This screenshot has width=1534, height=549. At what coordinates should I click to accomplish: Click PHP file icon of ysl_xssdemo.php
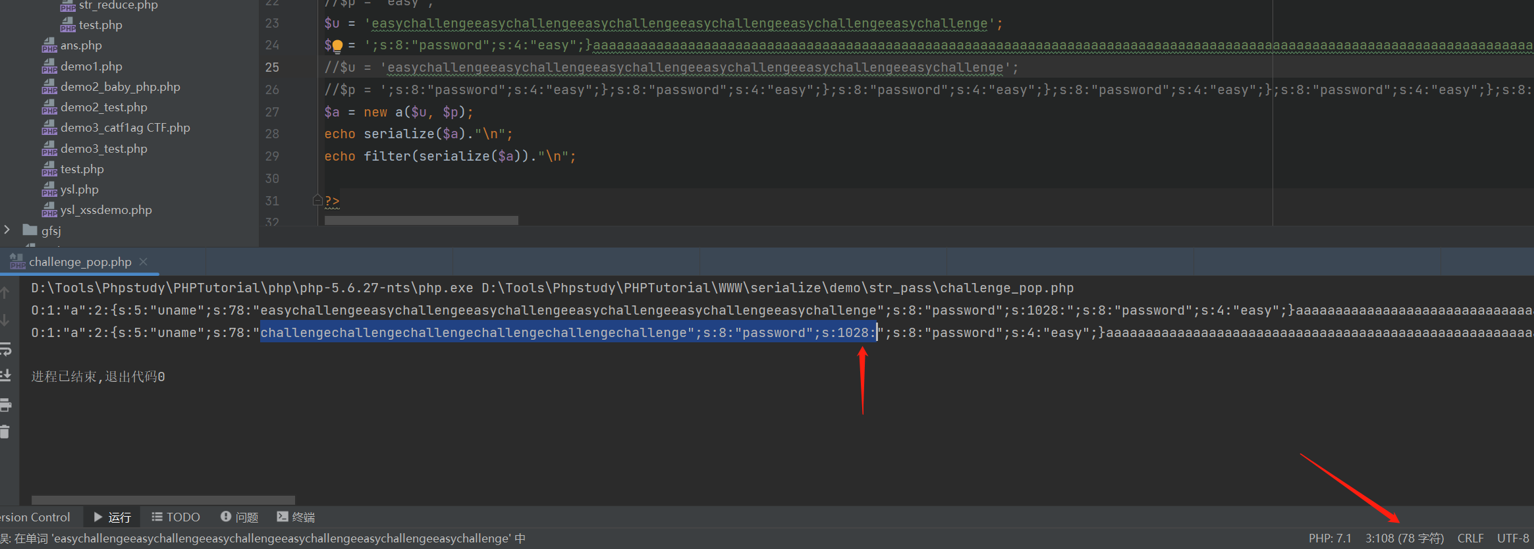(x=49, y=210)
